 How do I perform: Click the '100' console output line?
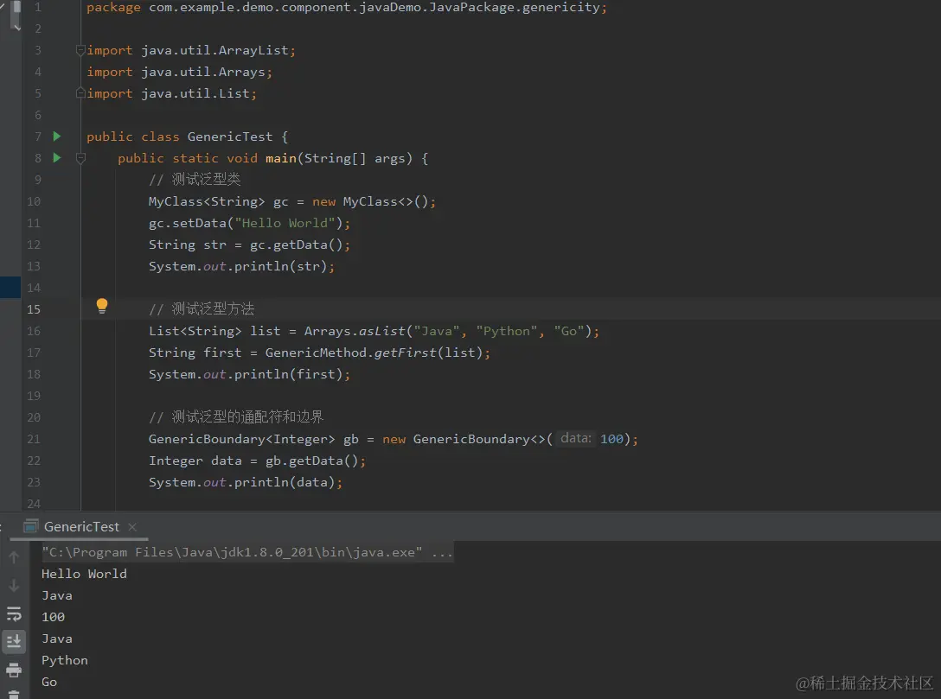tap(53, 617)
